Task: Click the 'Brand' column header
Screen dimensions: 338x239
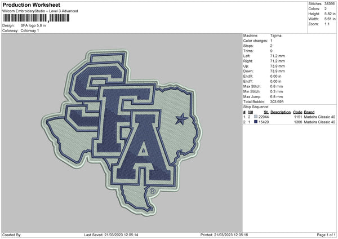Action: click(x=309, y=112)
